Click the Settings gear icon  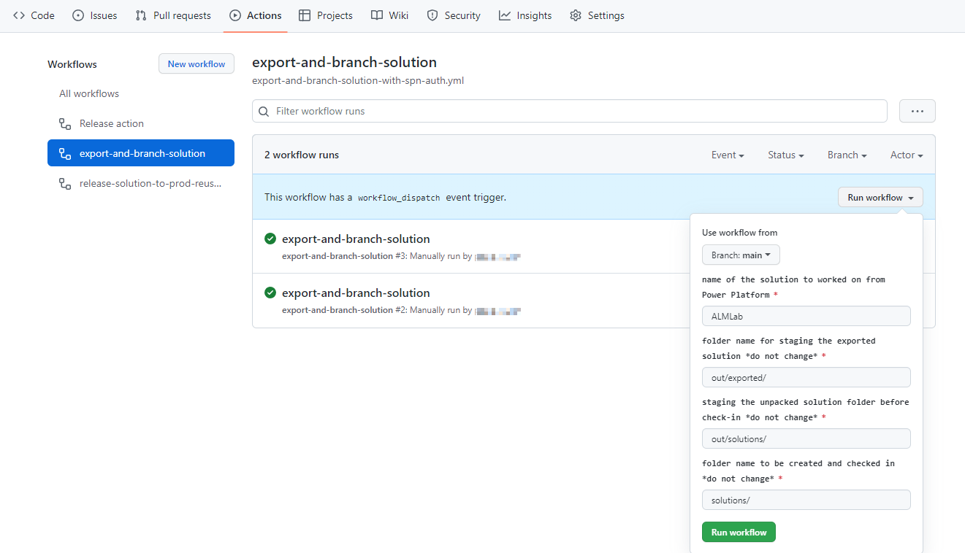pyautogui.click(x=576, y=15)
